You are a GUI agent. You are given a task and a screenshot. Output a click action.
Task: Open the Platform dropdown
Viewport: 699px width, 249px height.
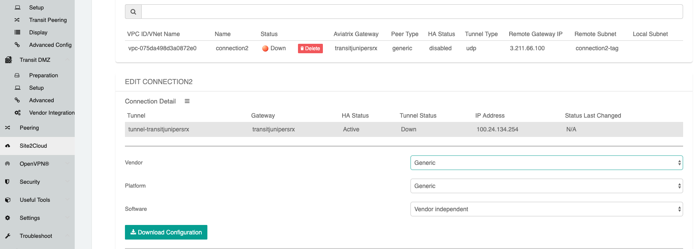[x=546, y=186]
